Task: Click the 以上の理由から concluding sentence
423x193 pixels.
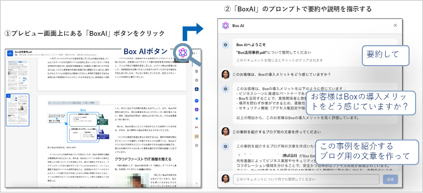Action: tap(298, 118)
